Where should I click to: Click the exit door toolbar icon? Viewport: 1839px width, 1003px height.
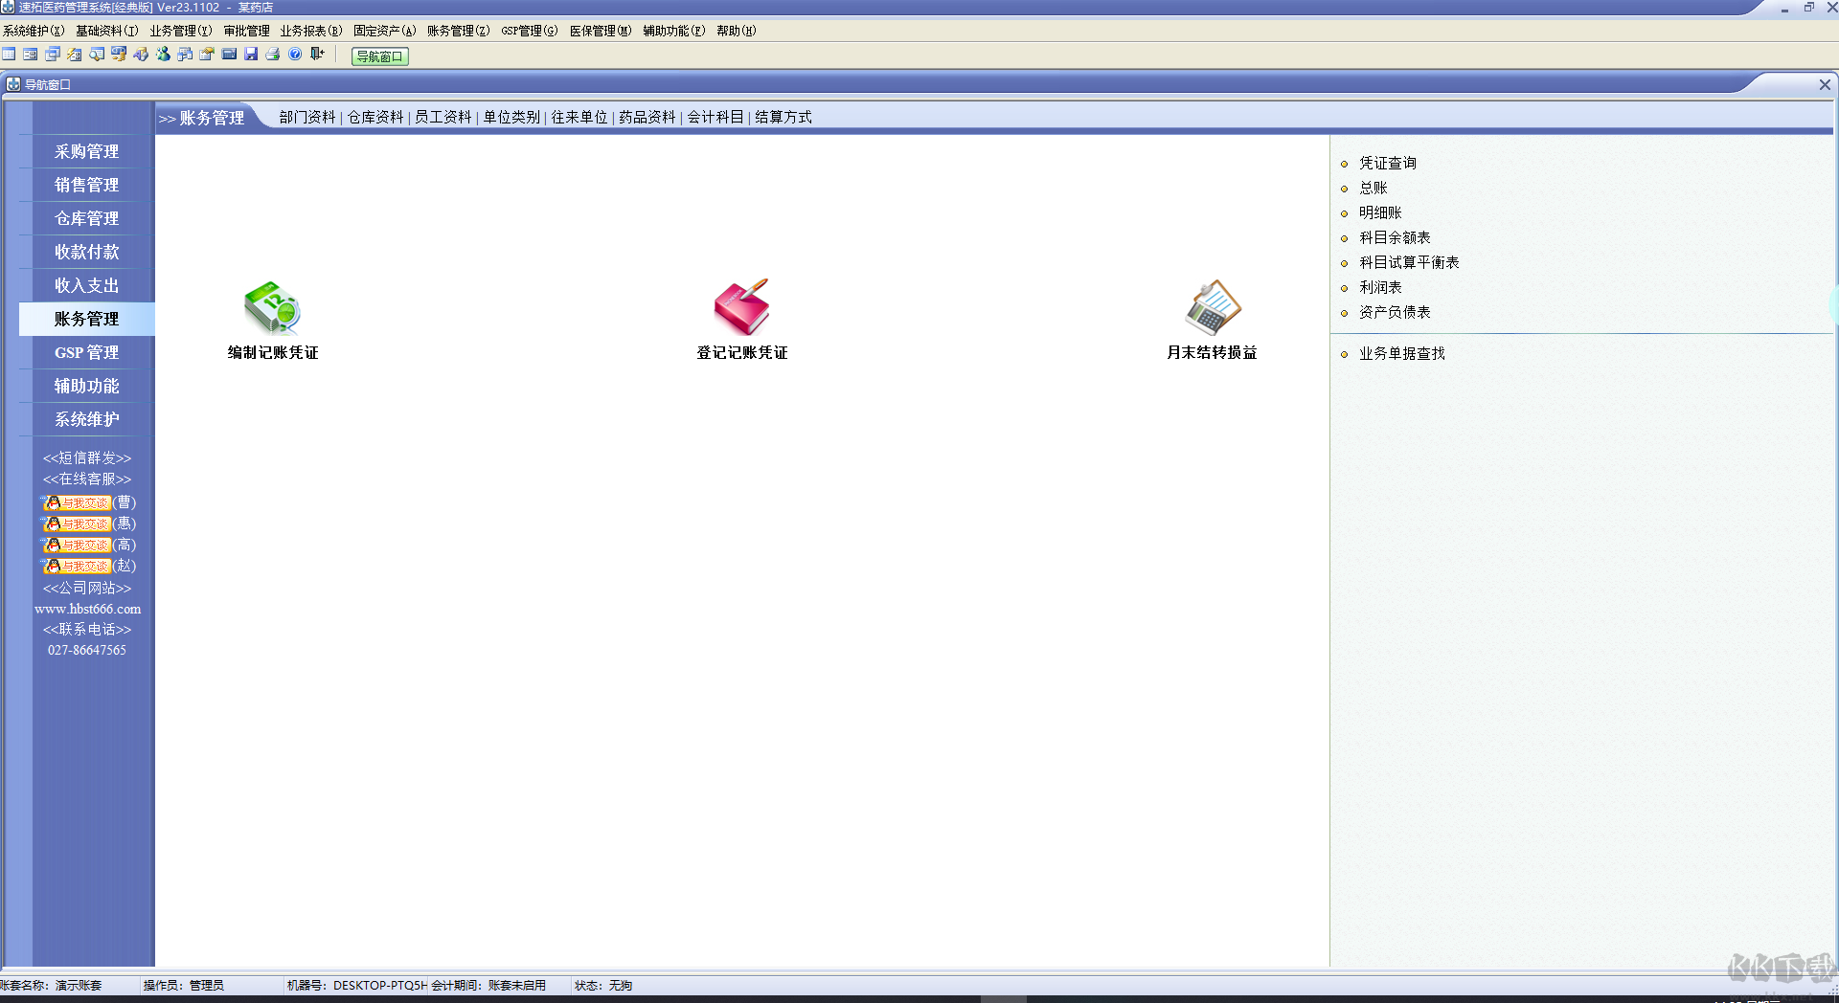(317, 55)
